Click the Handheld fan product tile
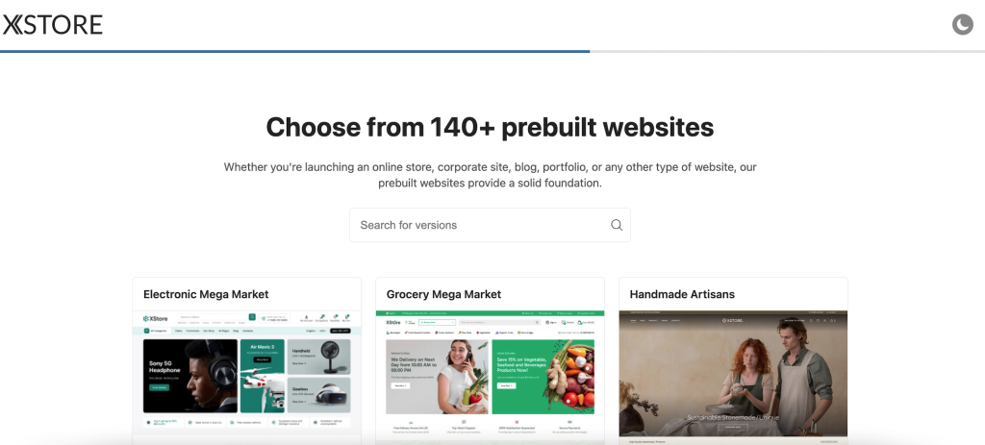This screenshot has width=985, height=445. pos(319,357)
